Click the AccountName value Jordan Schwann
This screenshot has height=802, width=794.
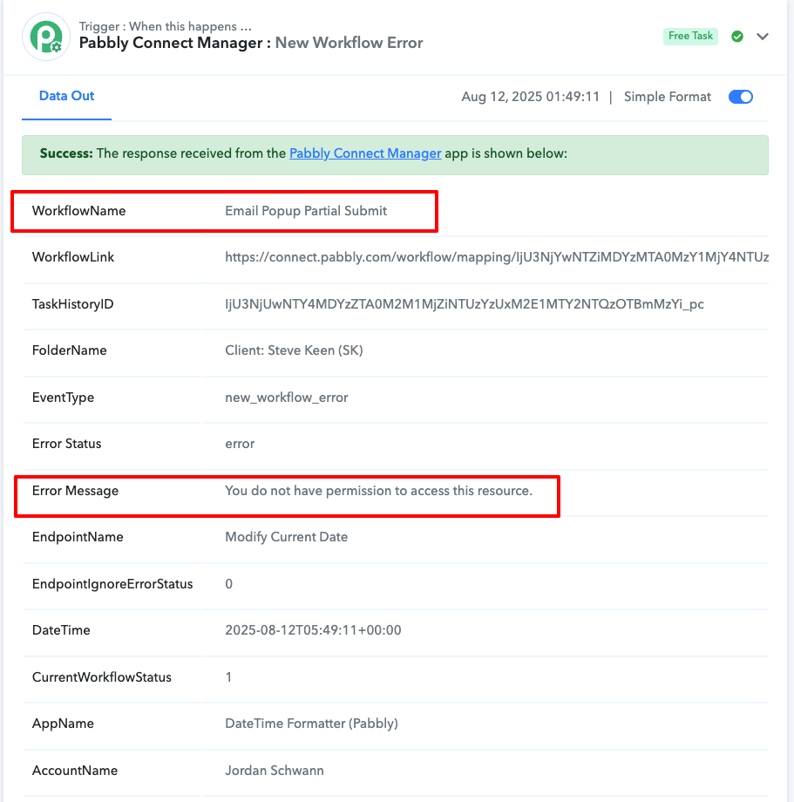coord(274,771)
